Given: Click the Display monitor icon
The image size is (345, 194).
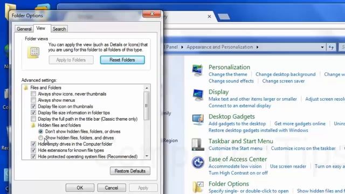Looking at the screenshot, I should (198, 95).
